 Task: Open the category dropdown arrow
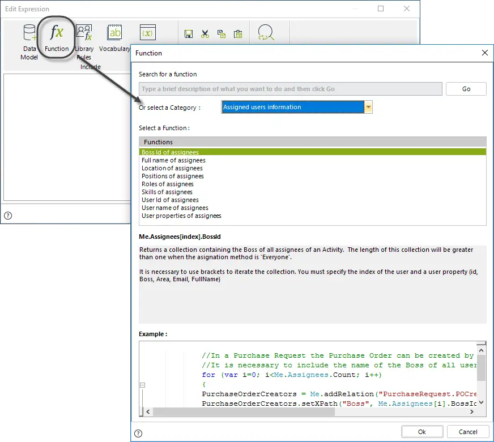click(x=368, y=107)
